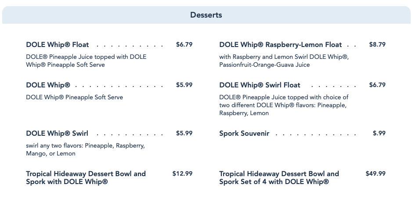Click the $12.99 price
The height and width of the screenshot is (206, 412).
click(182, 173)
